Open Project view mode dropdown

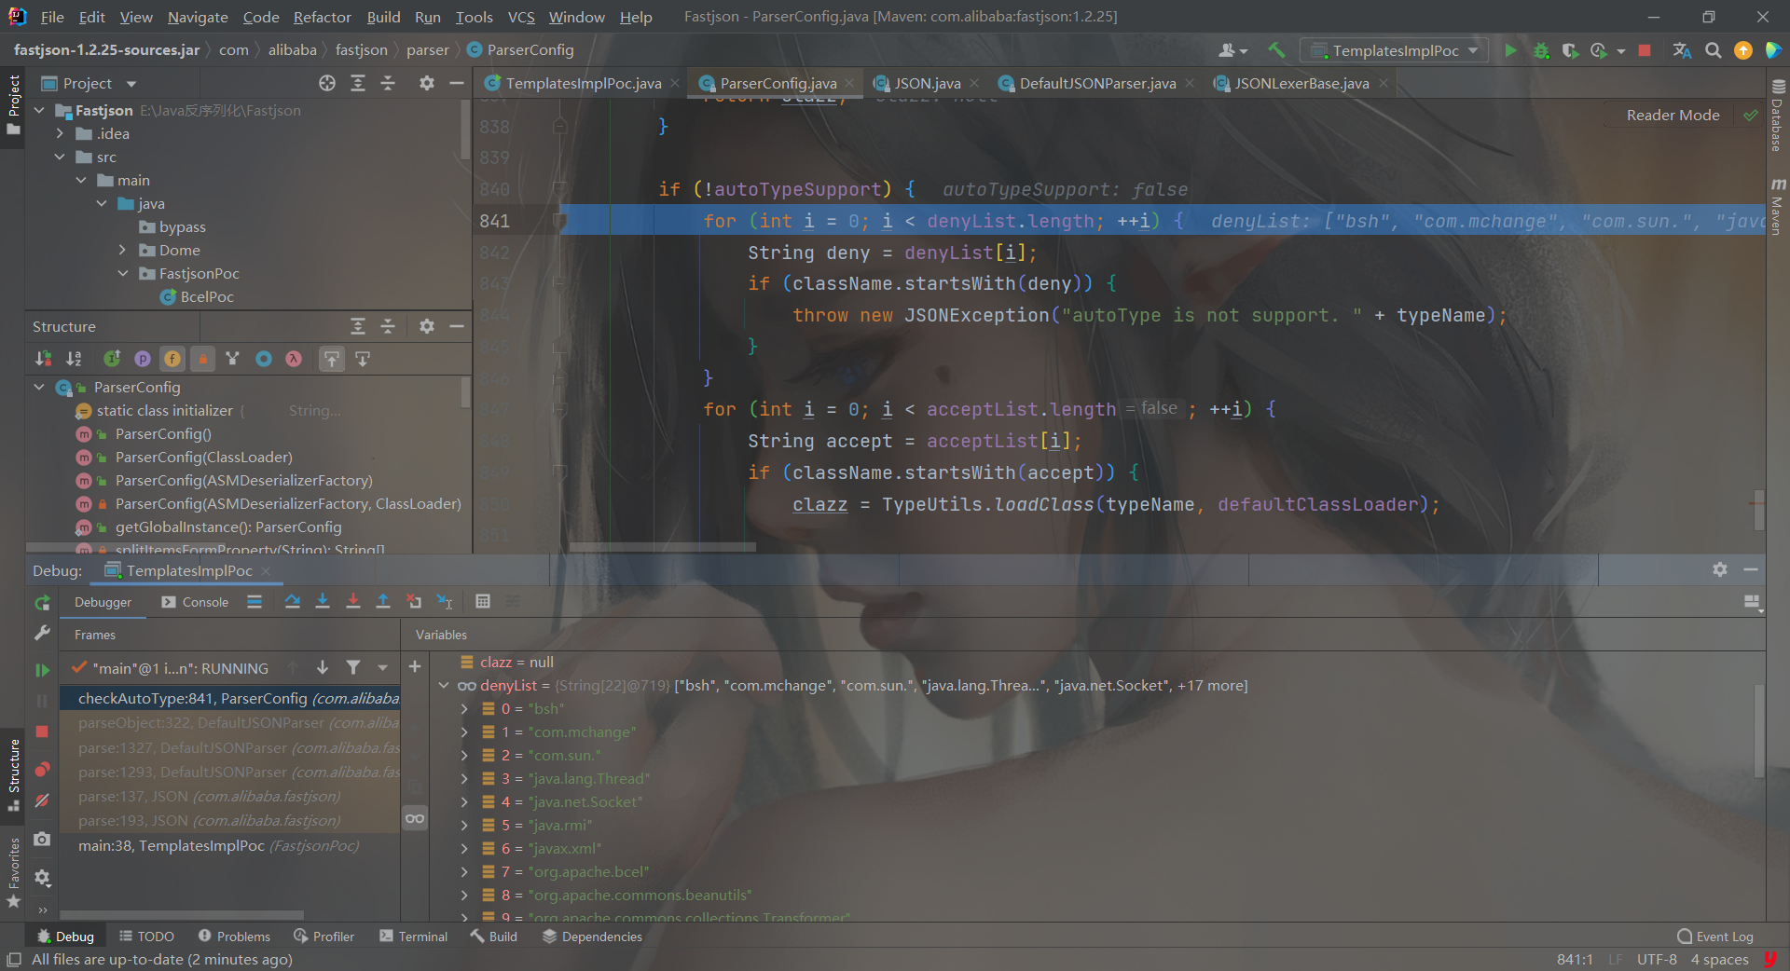click(131, 84)
